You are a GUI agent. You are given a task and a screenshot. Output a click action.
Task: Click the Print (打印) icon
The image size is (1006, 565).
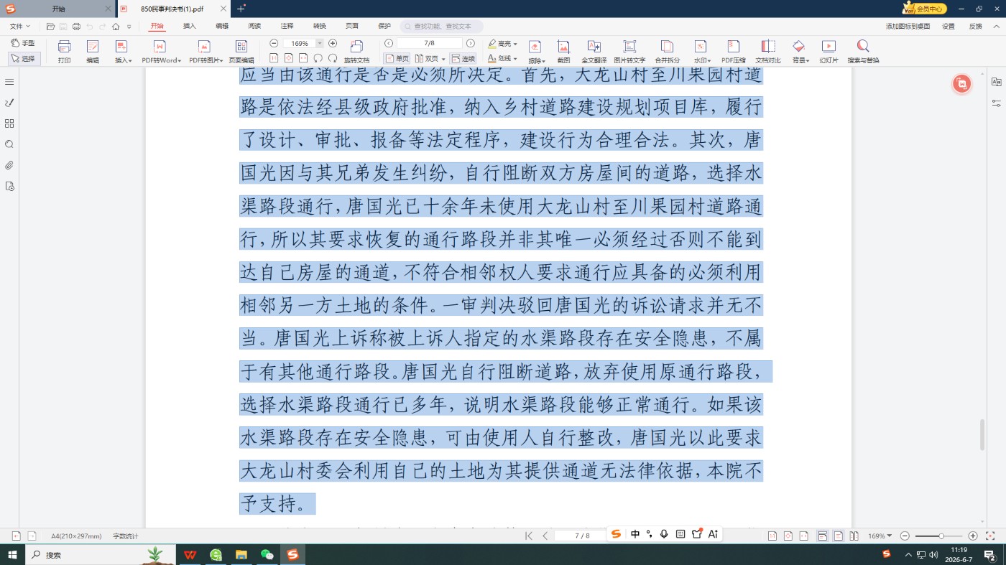64,52
